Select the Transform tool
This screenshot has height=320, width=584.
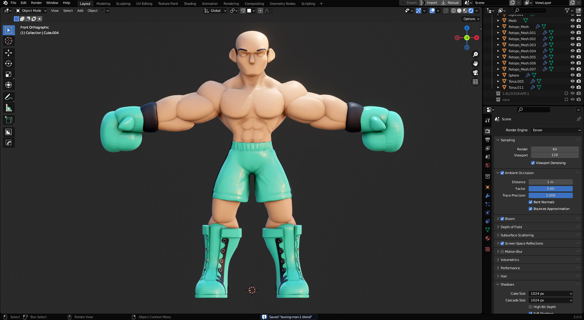click(8, 85)
